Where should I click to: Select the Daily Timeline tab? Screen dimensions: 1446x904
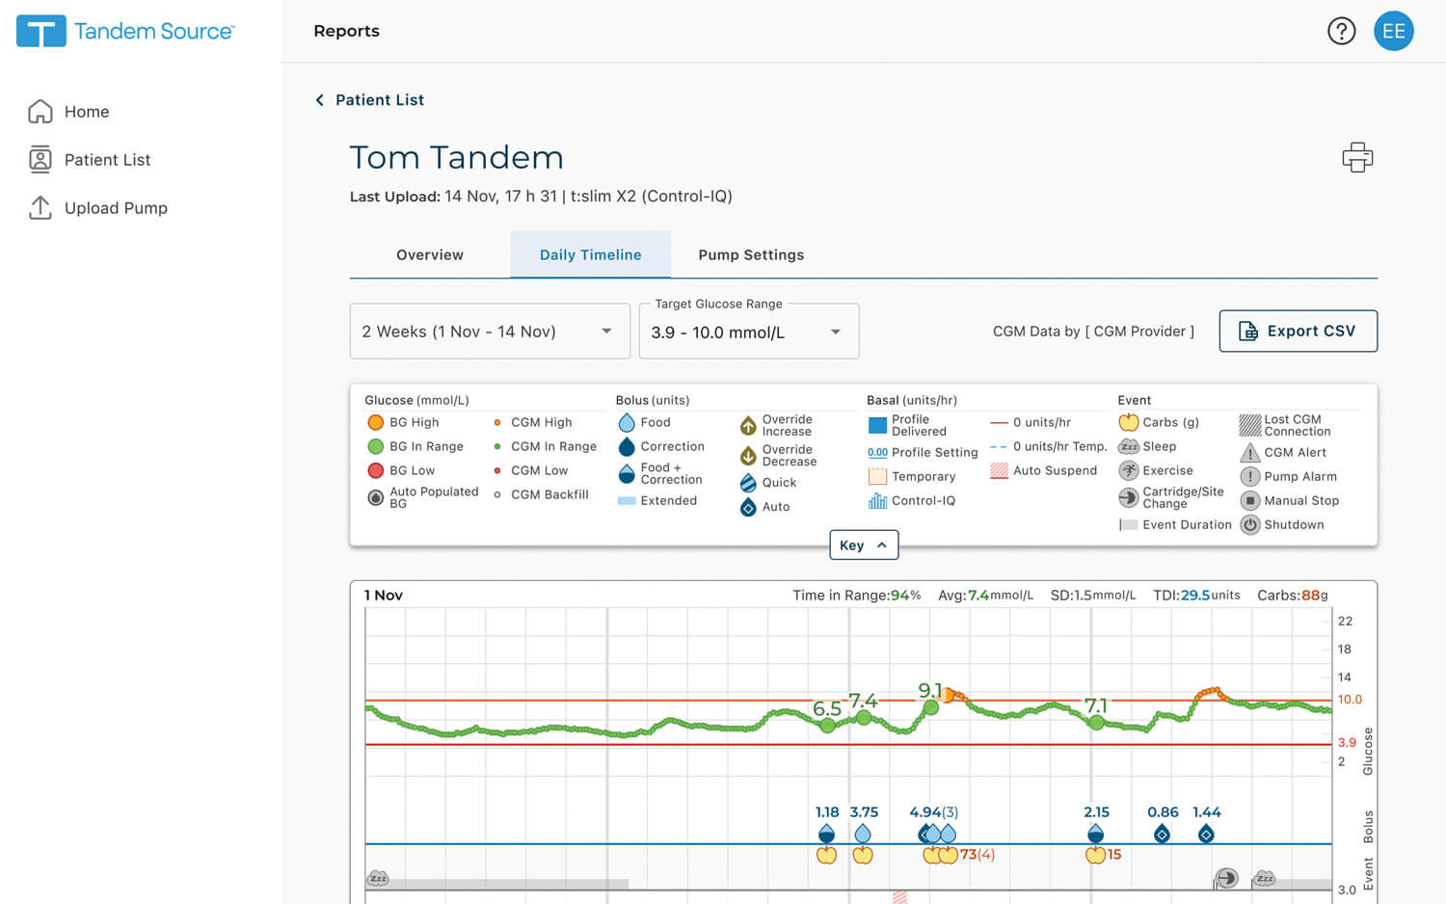pyautogui.click(x=590, y=254)
